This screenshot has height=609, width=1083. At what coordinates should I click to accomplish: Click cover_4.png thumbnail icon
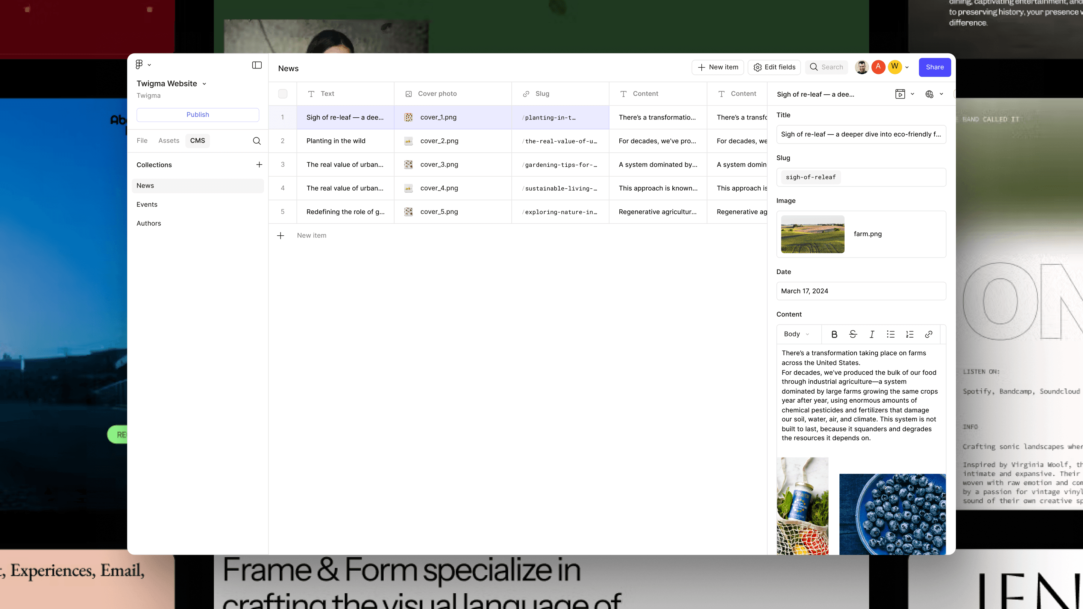408,188
